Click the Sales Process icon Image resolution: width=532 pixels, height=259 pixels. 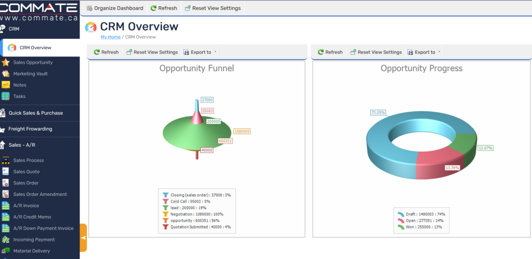[5, 160]
